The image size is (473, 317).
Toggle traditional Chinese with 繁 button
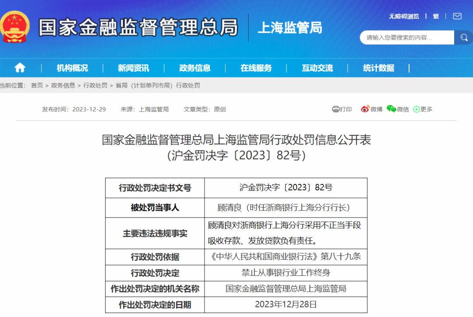[x=436, y=16]
